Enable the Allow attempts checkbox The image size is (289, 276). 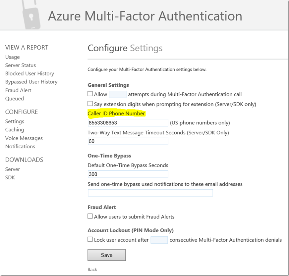pyautogui.click(x=90, y=94)
